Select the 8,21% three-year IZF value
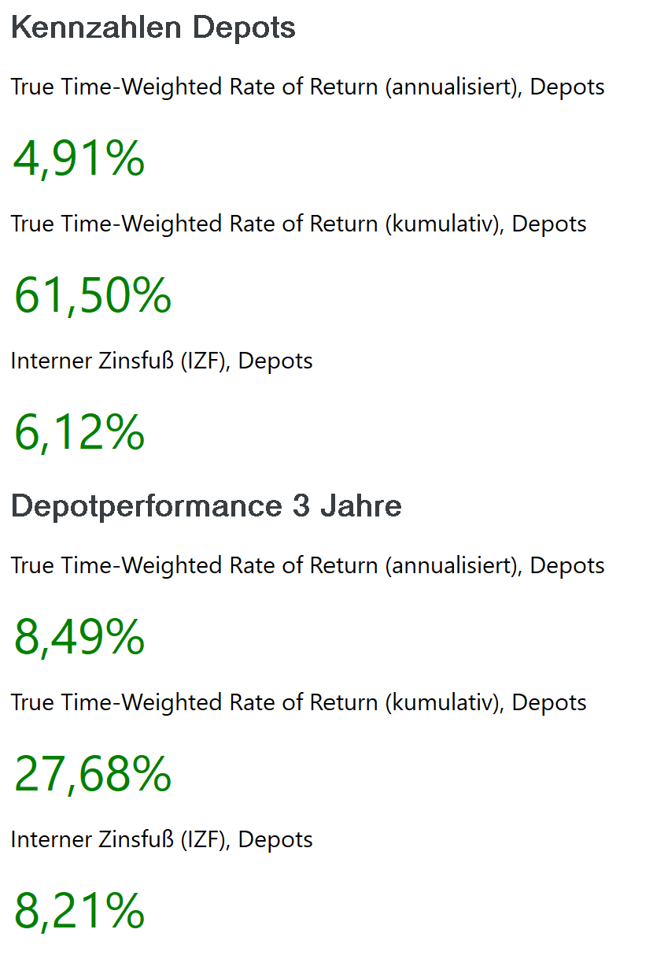This screenshot has height=970, width=653. click(x=79, y=911)
